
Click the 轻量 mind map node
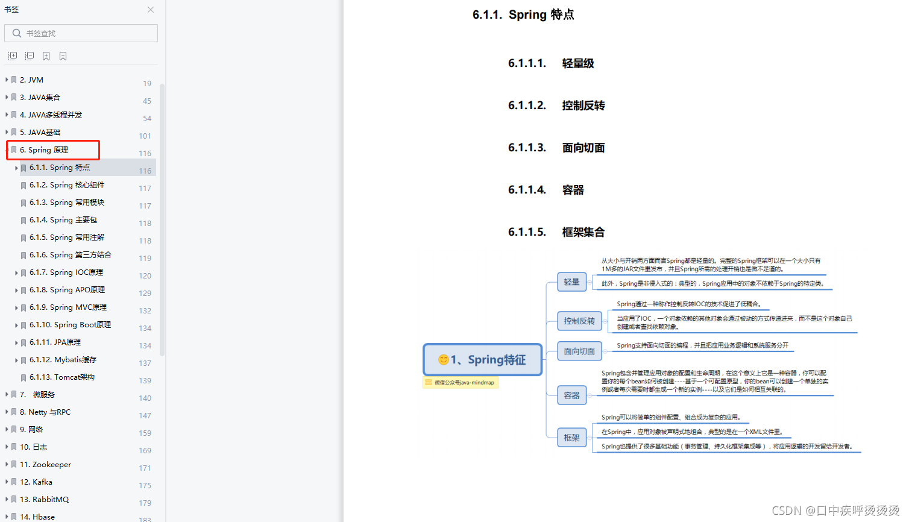[571, 281]
